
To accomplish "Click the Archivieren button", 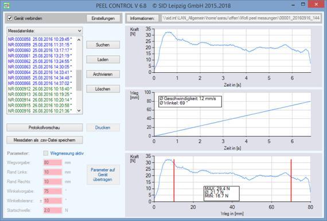I will (x=103, y=74).
